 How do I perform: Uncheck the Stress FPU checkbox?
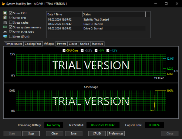[x=11, y=18]
